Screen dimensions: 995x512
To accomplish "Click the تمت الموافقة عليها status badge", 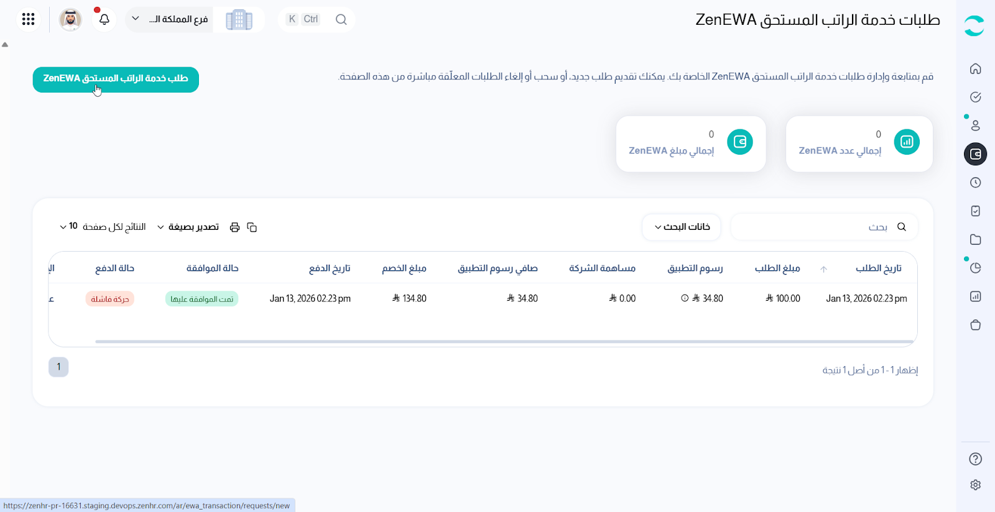I will tap(202, 299).
